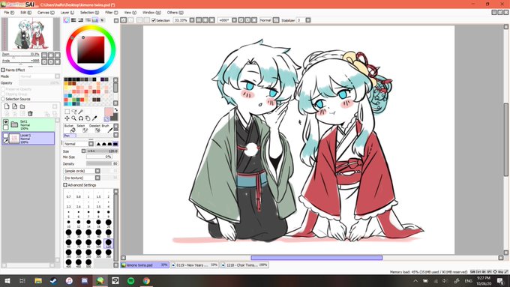Pick the pink foreground color swatch
The image size is (510, 287).
109,112
